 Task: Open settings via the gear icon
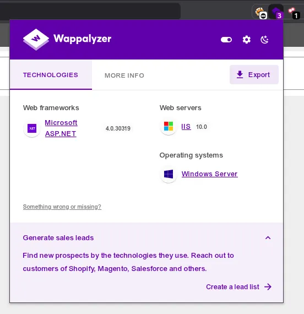pos(247,40)
